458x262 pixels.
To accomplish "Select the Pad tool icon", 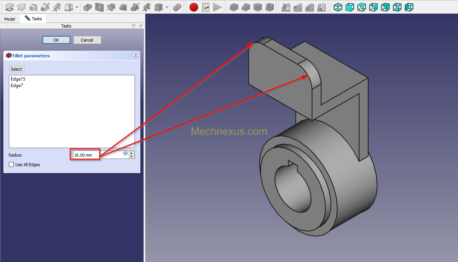I will coord(10,7).
